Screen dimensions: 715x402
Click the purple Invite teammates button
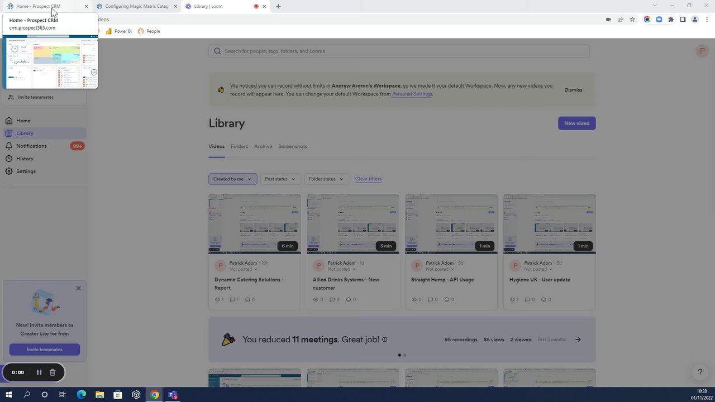[x=45, y=350]
